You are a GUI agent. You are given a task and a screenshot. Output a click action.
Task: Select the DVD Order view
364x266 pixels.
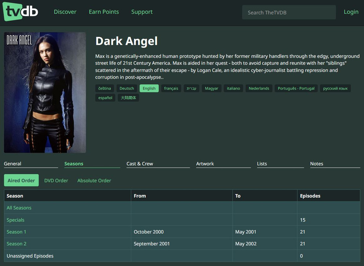point(56,180)
